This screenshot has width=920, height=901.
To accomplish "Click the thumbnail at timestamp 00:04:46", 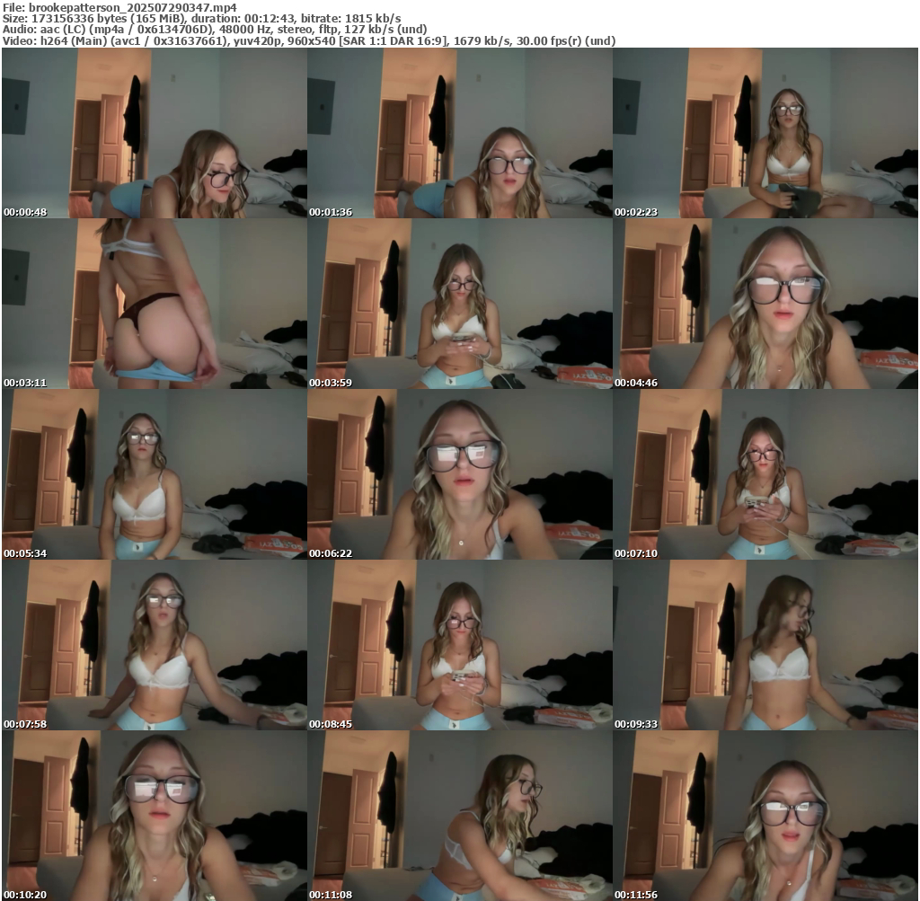I will [765, 304].
